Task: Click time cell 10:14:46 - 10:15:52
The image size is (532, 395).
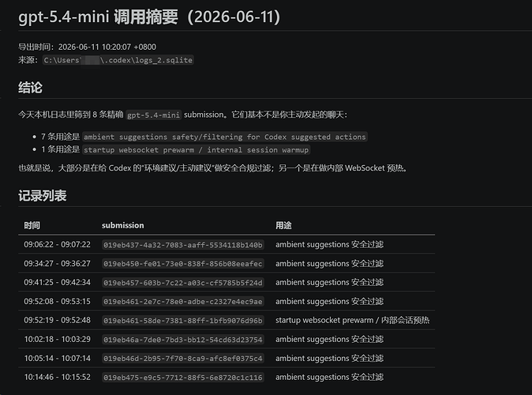Action: click(58, 377)
